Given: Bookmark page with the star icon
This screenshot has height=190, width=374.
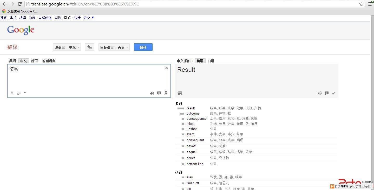Looking at the screenshot, I should coord(362,4).
